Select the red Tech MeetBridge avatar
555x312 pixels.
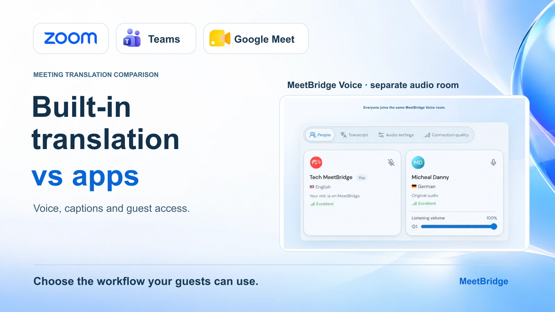click(x=316, y=162)
